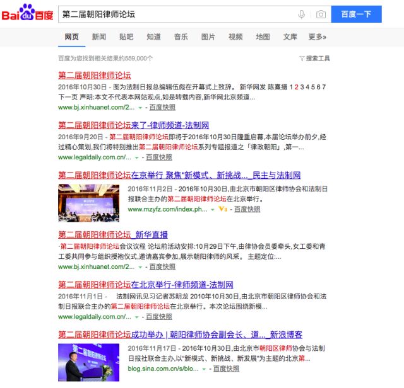Expand dropdown arrow of first xinhuanet result URL

(140, 108)
